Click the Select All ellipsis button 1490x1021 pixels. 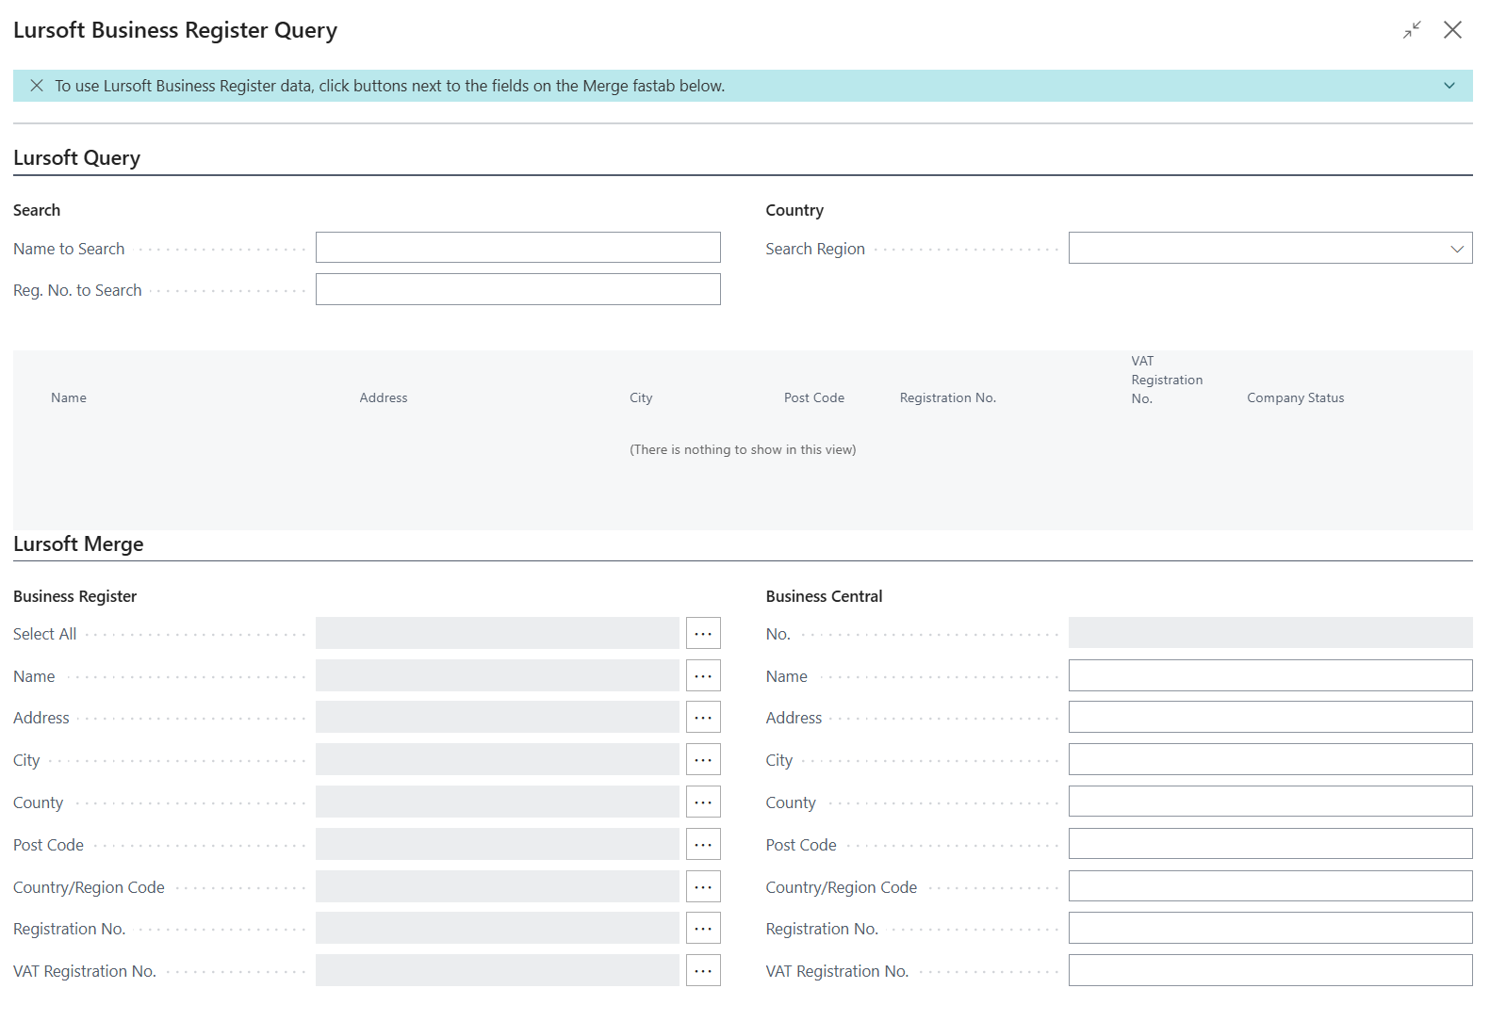pyautogui.click(x=703, y=633)
